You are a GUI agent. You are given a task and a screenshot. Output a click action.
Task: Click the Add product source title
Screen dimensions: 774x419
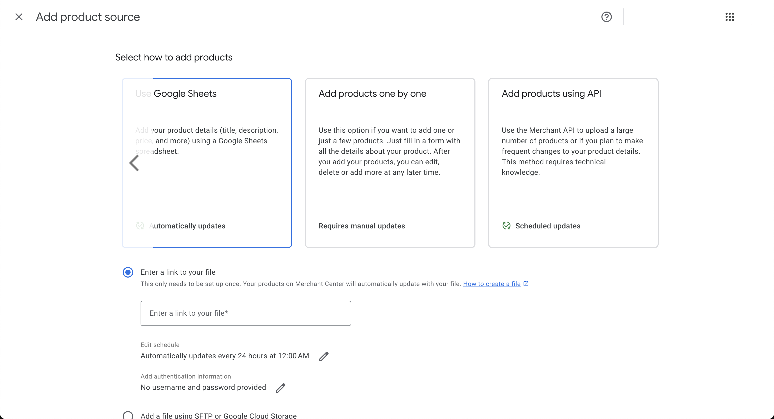point(88,17)
